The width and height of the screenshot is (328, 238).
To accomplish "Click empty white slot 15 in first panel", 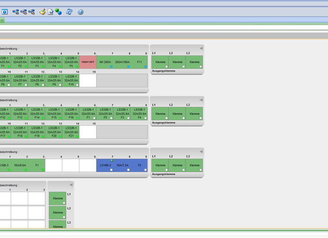I will (x=88, y=80).
